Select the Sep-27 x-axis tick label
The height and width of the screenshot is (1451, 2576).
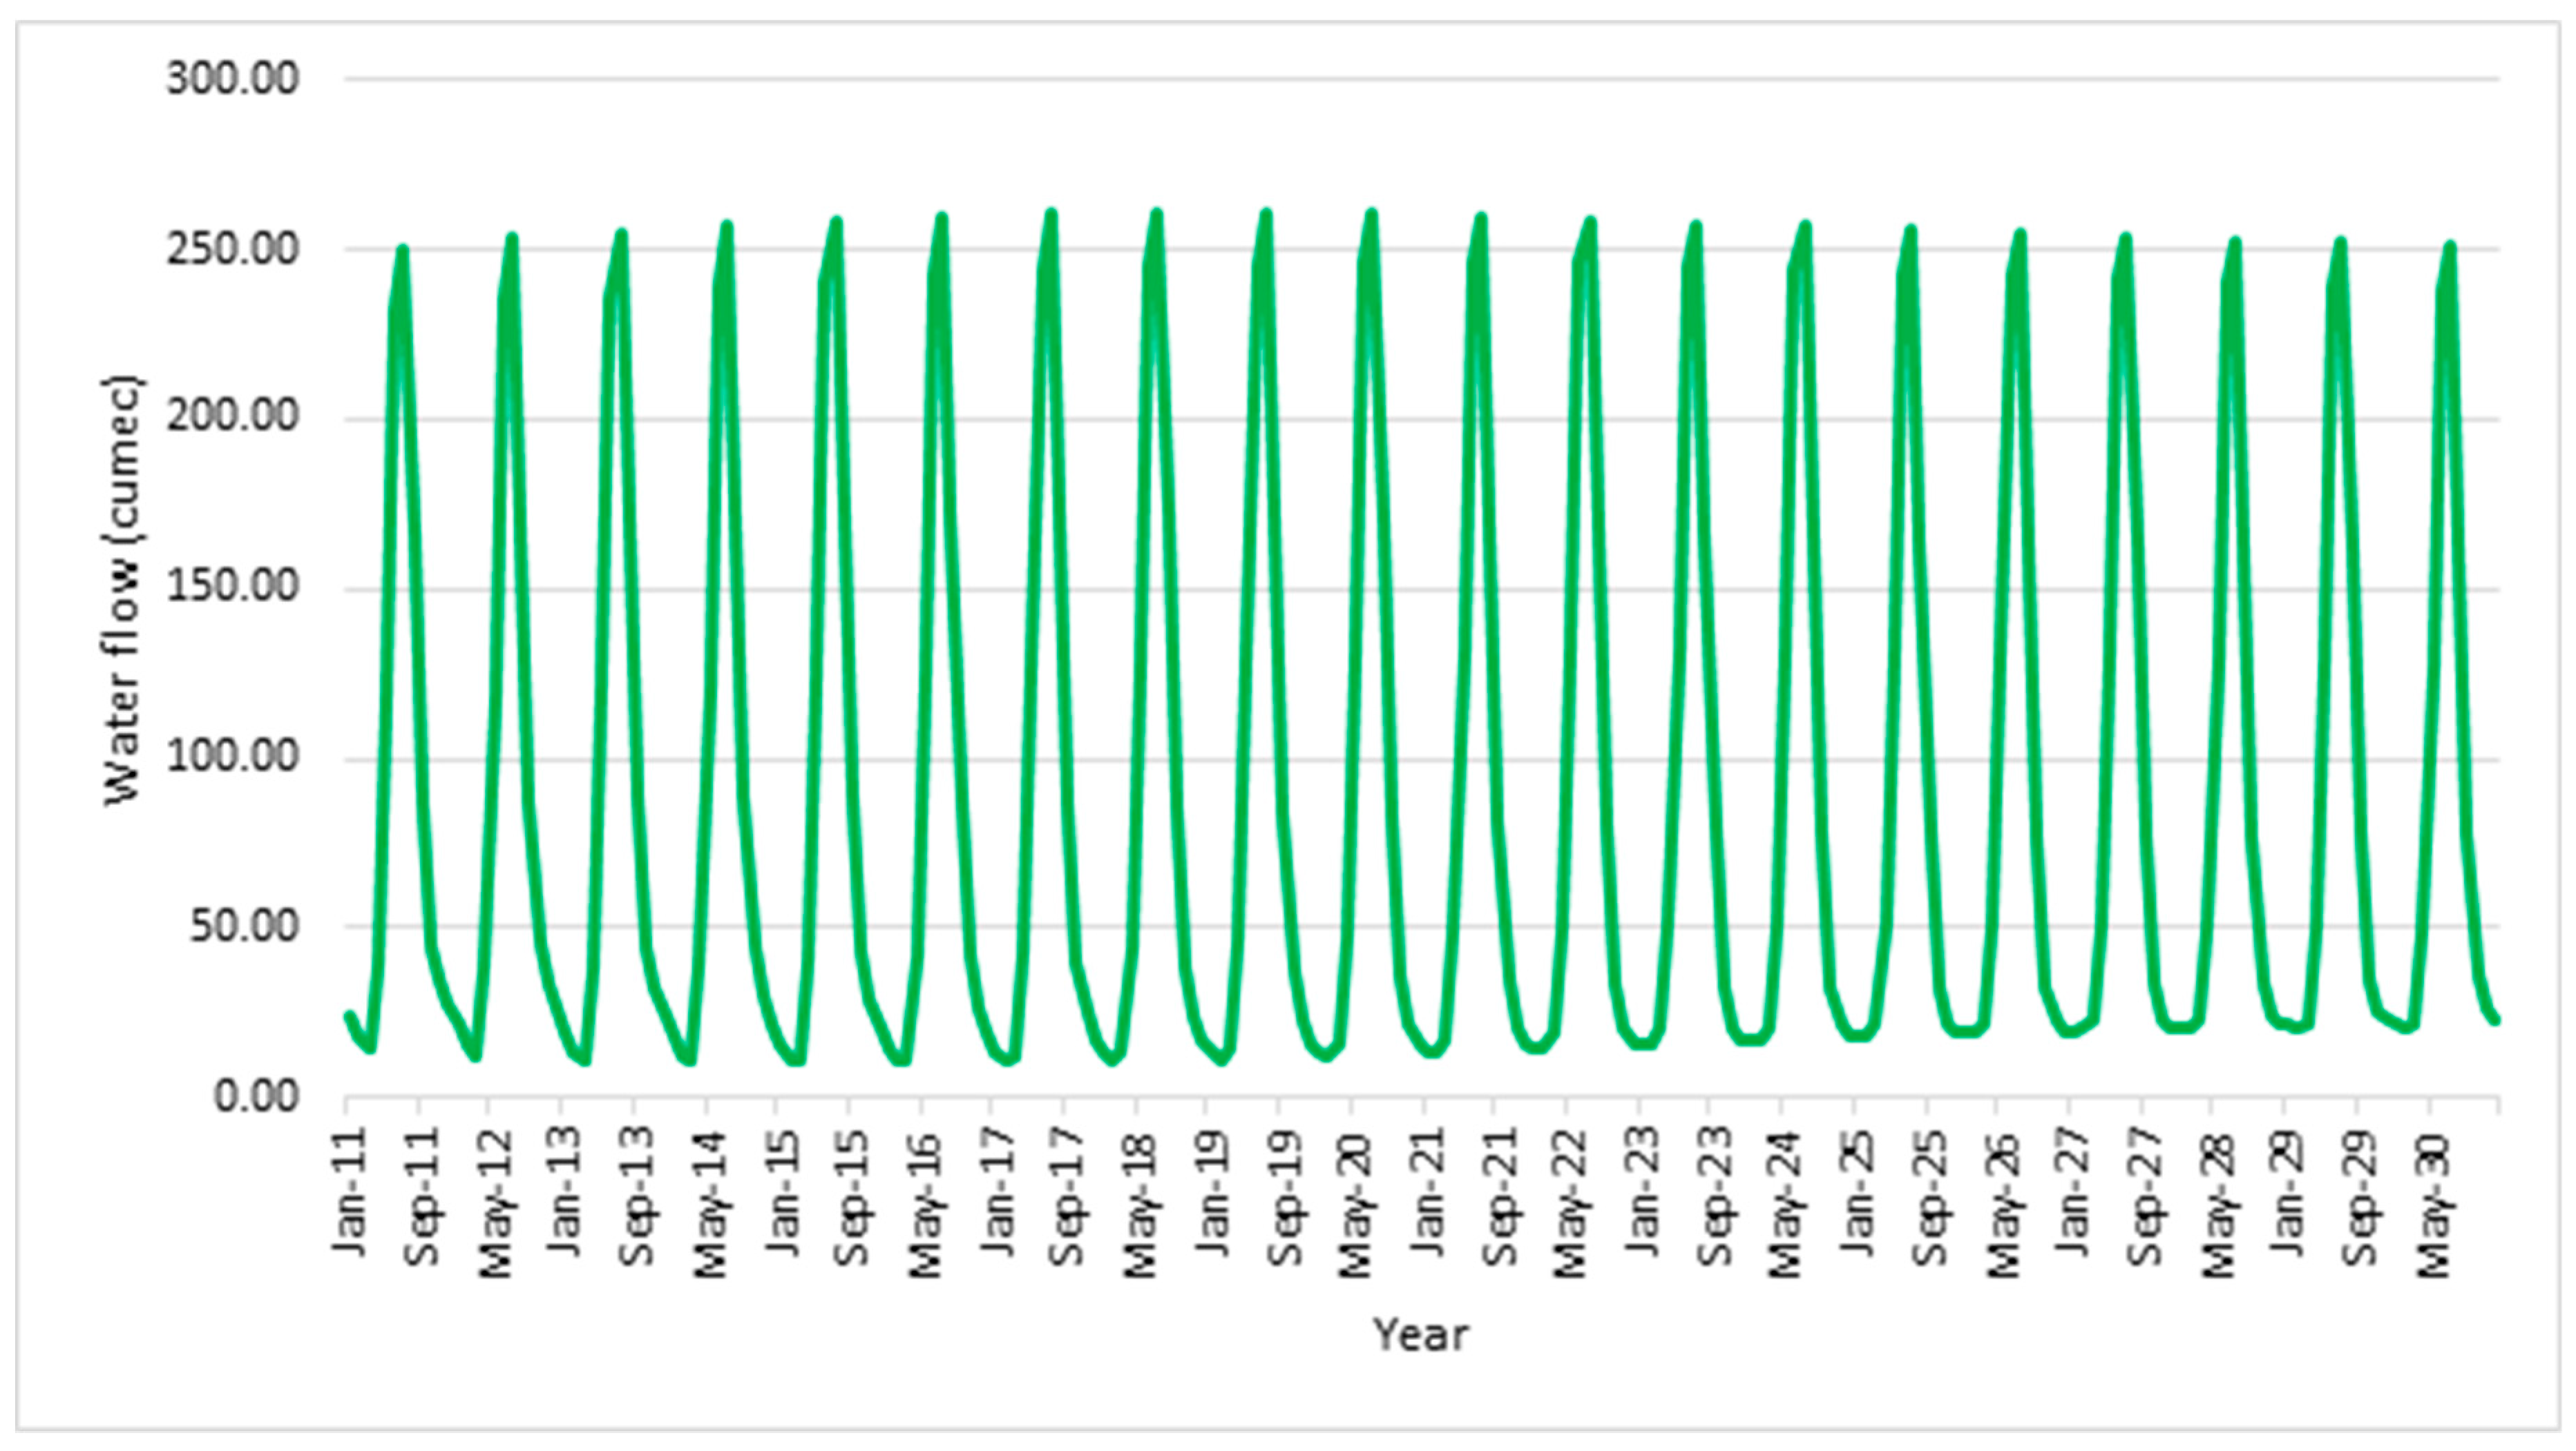(2146, 1196)
